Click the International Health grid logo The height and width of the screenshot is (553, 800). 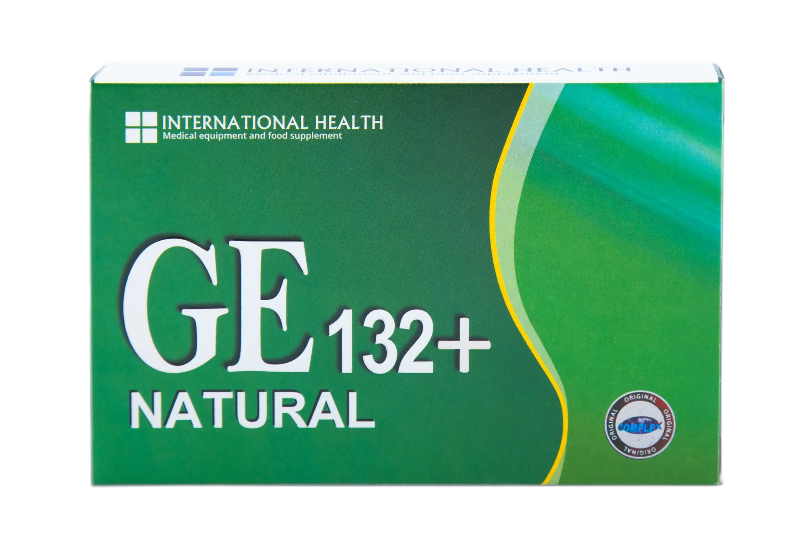click(141, 127)
